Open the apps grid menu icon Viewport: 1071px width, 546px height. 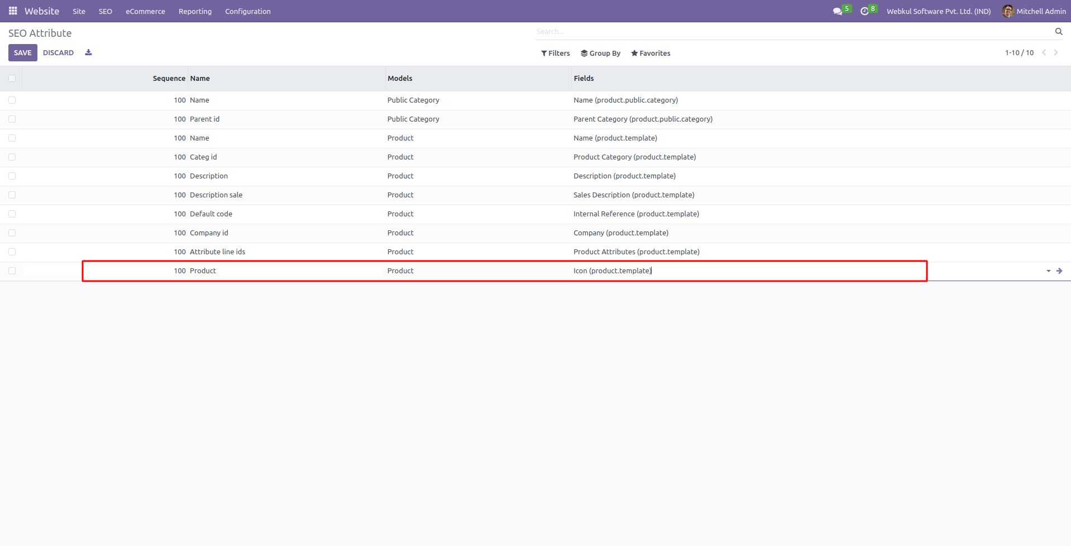coord(13,11)
